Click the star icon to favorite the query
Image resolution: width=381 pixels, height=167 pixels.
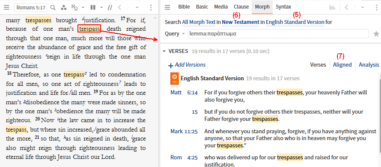pyautogui.click(x=376, y=34)
